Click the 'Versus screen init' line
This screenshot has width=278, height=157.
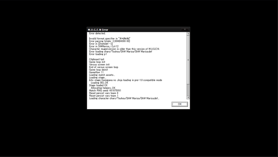click(x=99, y=64)
